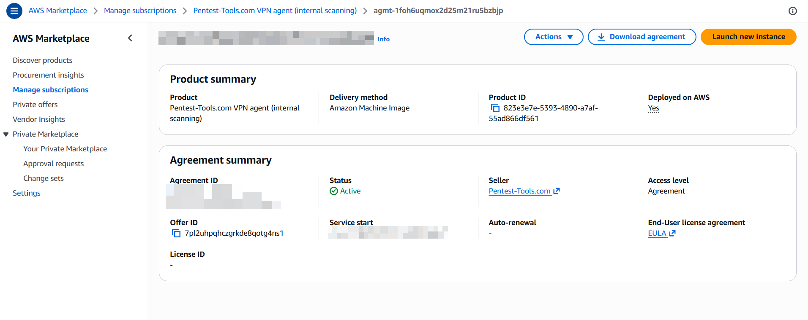Launch a new instance

[x=748, y=37]
